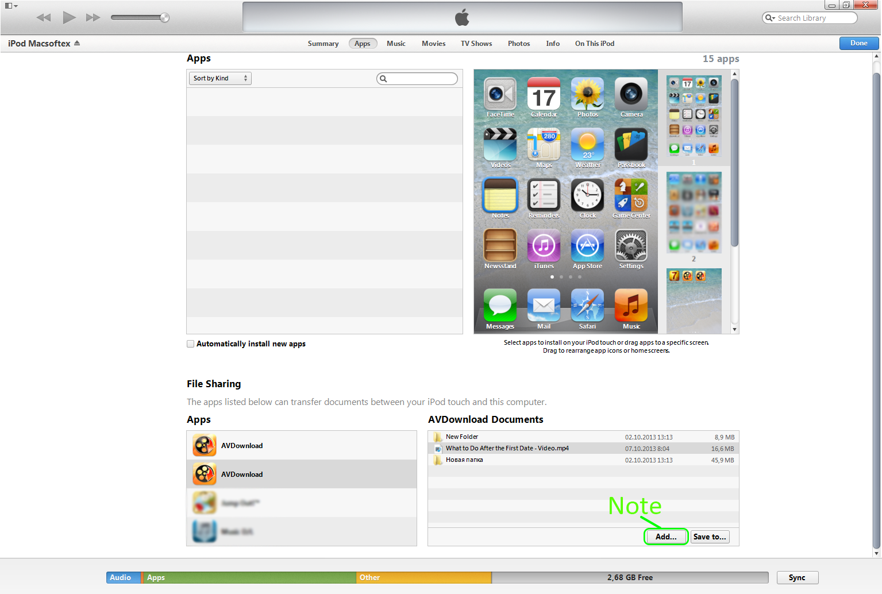Switch to the Music tab
Screen dimensions: 882x594
pos(396,44)
